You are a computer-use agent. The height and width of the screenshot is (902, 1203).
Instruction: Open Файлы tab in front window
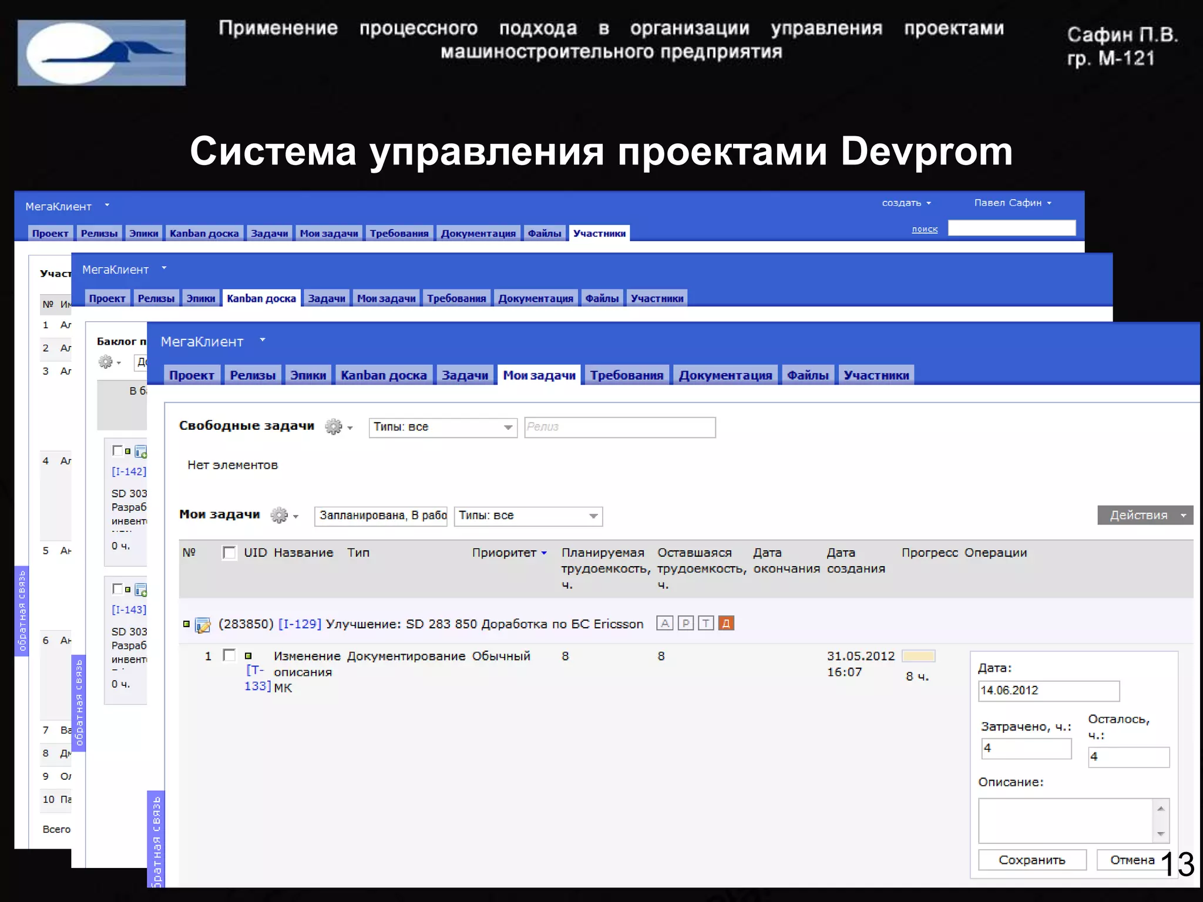808,375
